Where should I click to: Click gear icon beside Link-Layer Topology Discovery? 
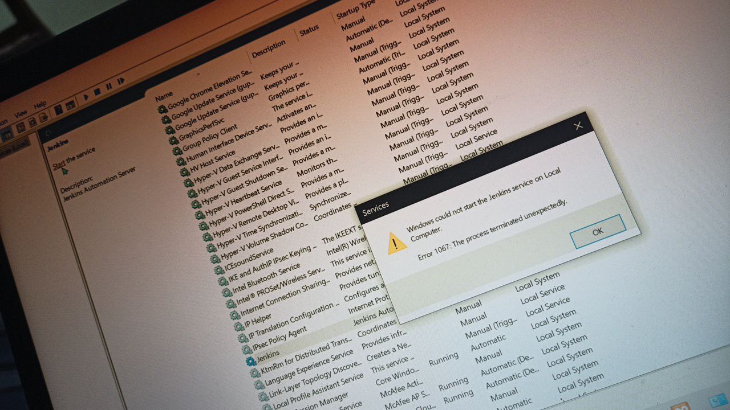(x=262, y=396)
